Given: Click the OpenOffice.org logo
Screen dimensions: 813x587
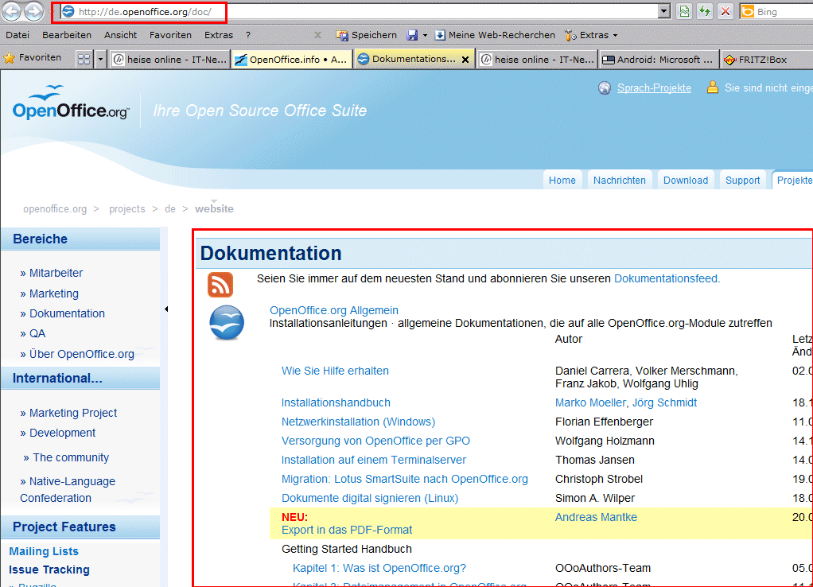Looking at the screenshot, I should [x=71, y=103].
